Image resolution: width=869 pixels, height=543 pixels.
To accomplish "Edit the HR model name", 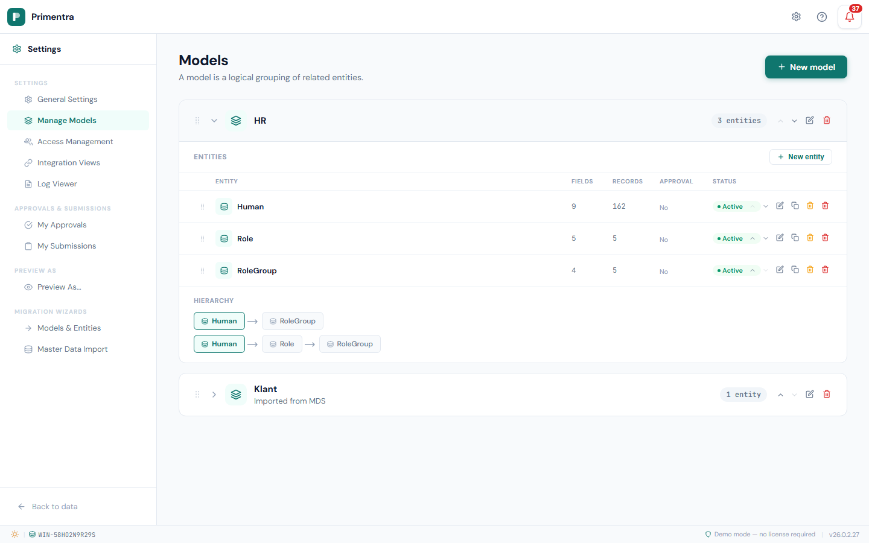I will (x=809, y=120).
